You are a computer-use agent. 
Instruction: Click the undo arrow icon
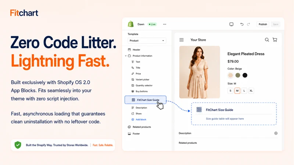pyautogui.click(x=242, y=24)
